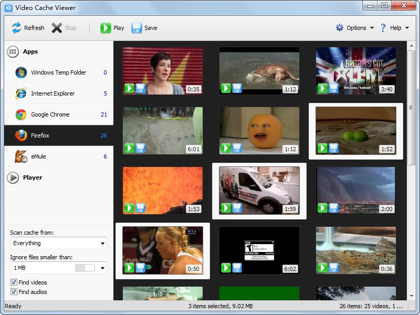Save the Britain's Got Talent video
This screenshot has width=420, height=315.
(x=334, y=88)
